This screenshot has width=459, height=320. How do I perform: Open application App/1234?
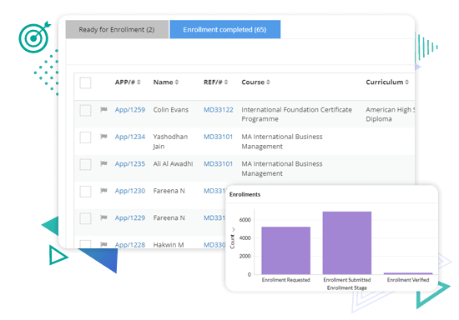tap(130, 137)
